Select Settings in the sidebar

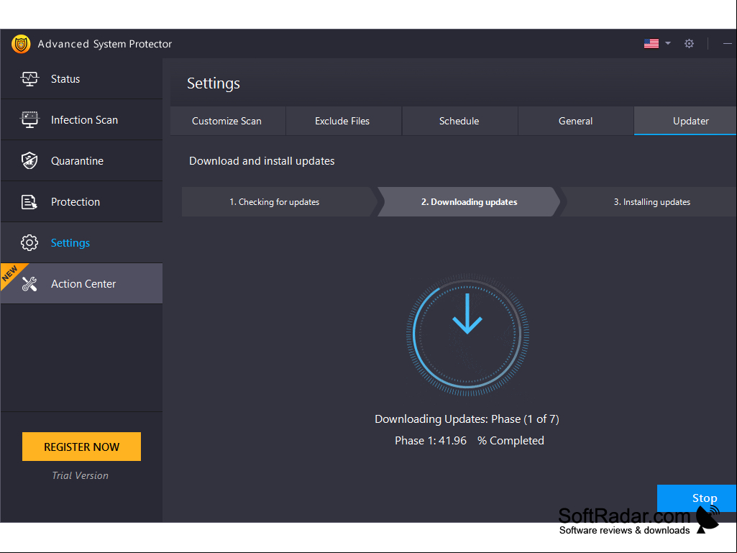pyautogui.click(x=82, y=242)
